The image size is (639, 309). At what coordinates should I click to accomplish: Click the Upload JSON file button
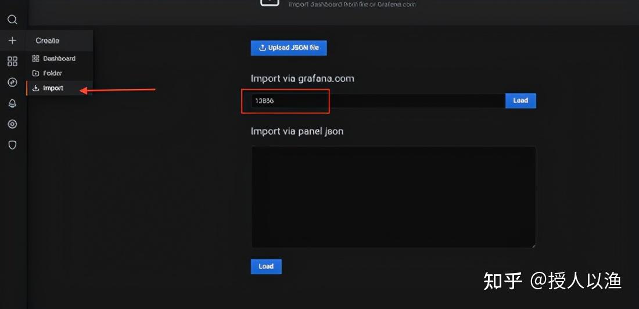289,48
